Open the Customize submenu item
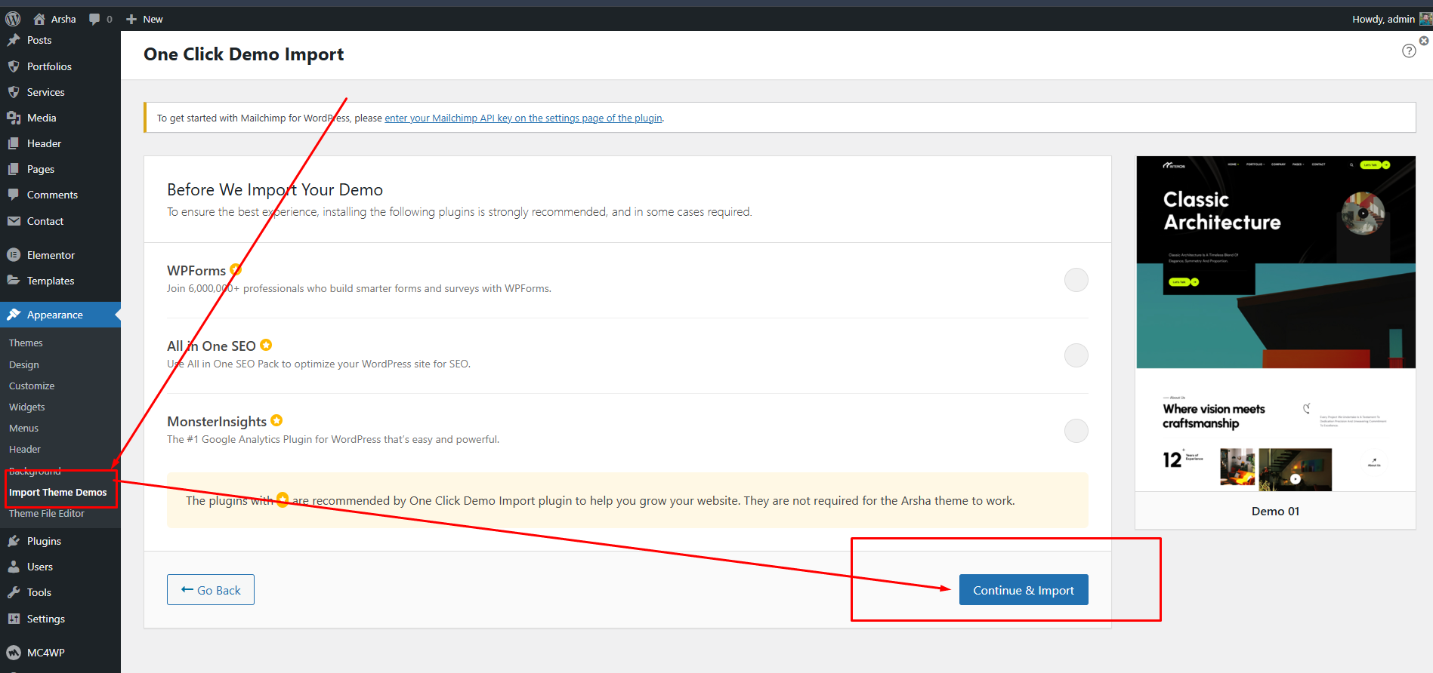1433x673 pixels. (32, 386)
